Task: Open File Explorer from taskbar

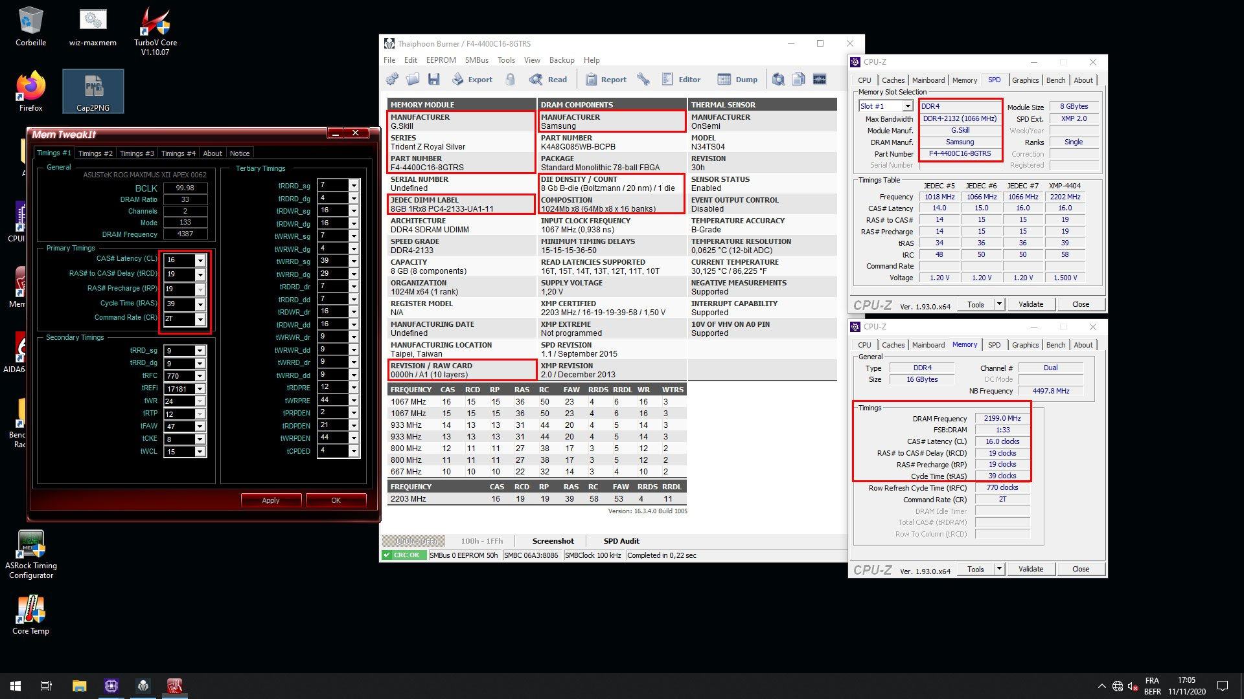Action: [x=79, y=686]
